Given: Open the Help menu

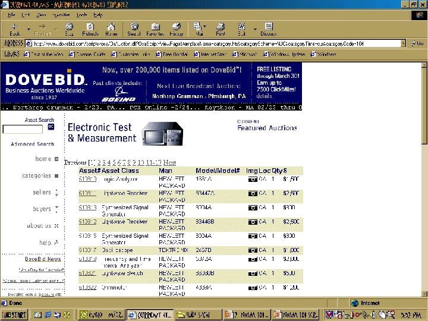Looking at the screenshot, I should tap(98, 15).
